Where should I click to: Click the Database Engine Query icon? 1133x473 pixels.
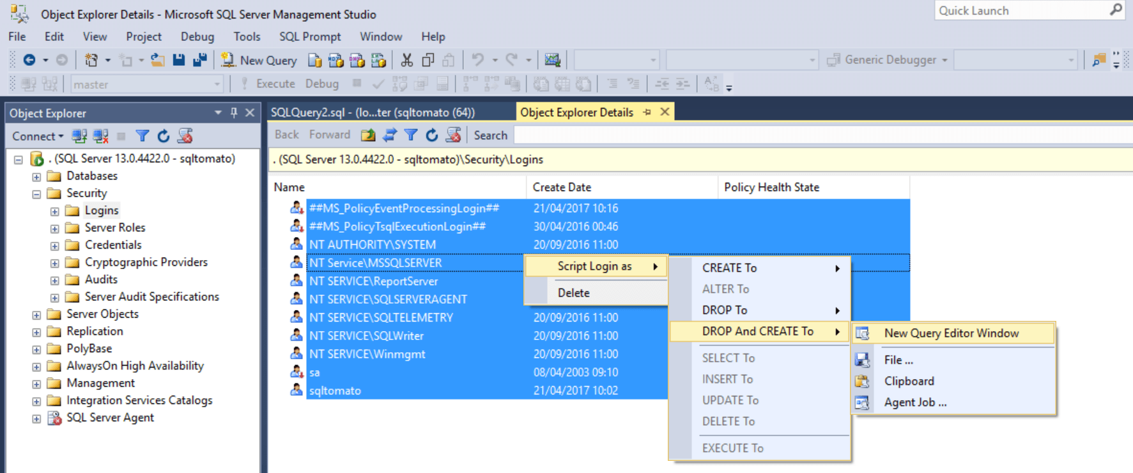(x=314, y=60)
